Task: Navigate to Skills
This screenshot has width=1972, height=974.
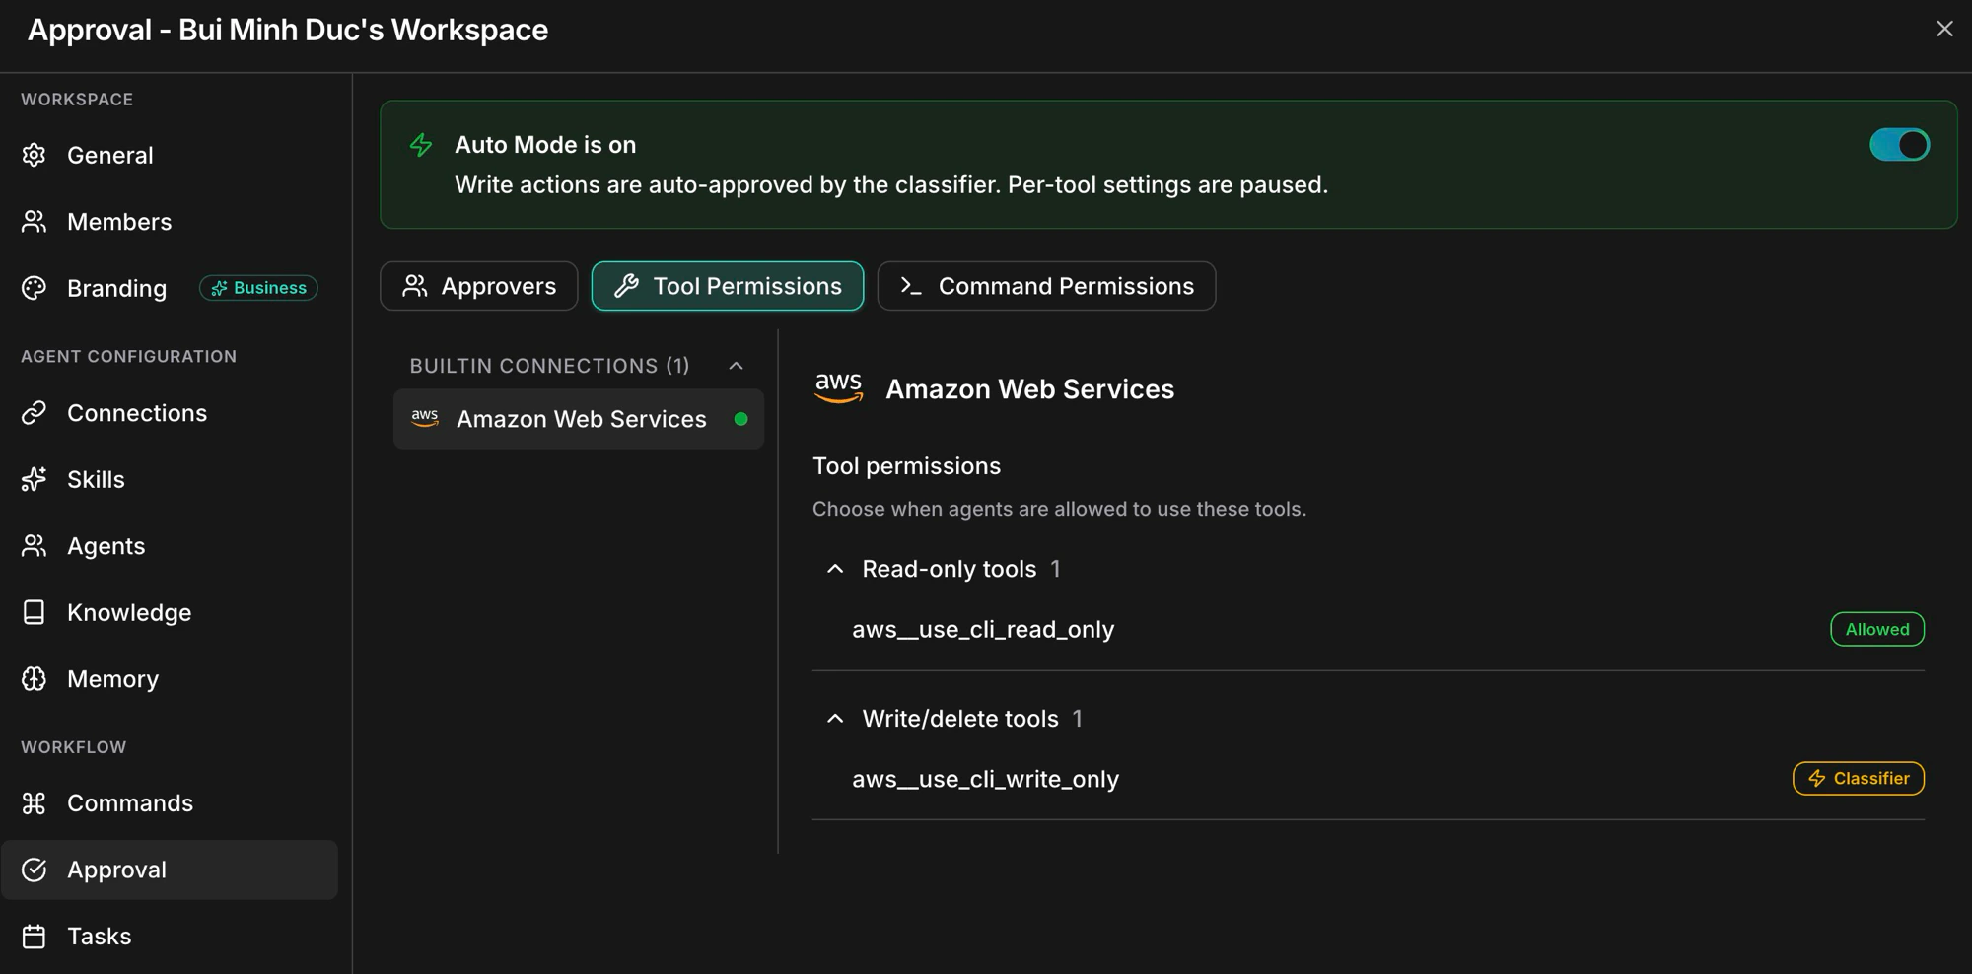Action: coord(170,479)
